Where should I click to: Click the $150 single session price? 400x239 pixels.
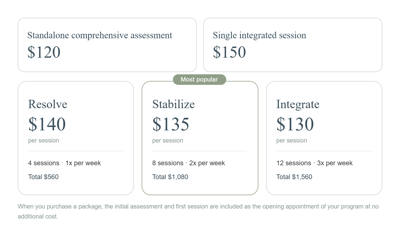229,52
